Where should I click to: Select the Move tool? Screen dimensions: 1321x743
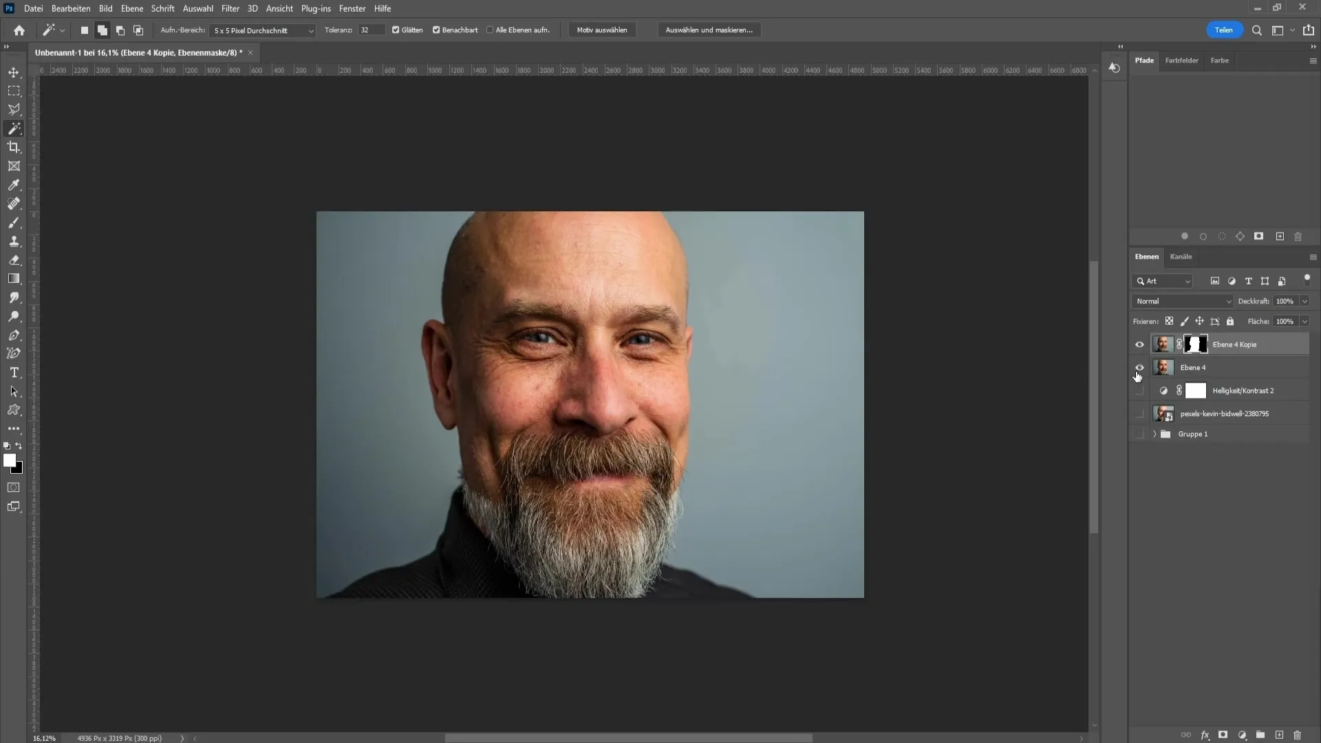[14, 72]
